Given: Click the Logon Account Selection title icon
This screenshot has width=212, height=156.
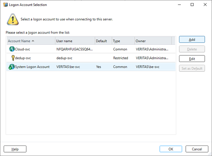Looking at the screenshot, I should [x=5, y=5].
